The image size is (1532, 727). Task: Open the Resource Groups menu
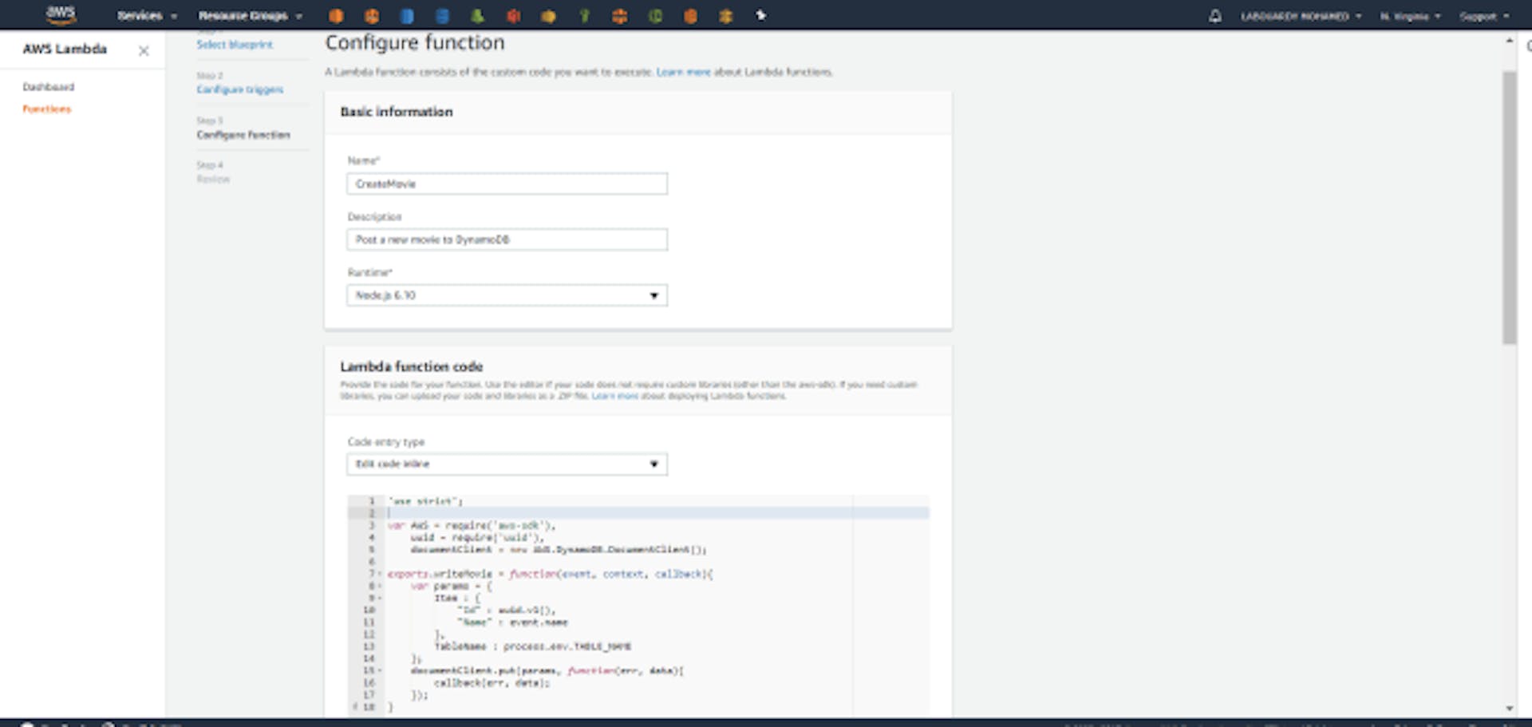[x=251, y=16]
